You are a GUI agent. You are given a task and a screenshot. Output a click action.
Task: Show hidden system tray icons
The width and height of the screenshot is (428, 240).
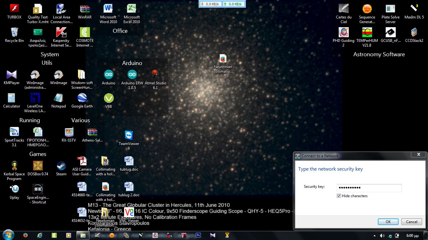click(375, 235)
